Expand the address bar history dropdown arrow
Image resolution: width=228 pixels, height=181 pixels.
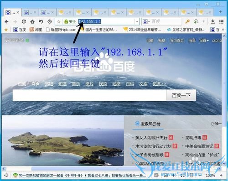137,21
